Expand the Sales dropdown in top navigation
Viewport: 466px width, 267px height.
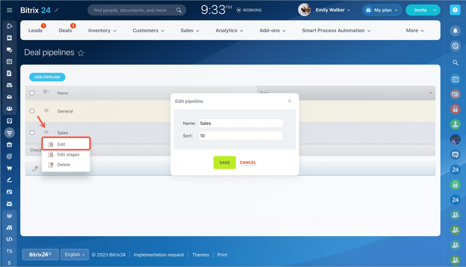[x=190, y=31]
